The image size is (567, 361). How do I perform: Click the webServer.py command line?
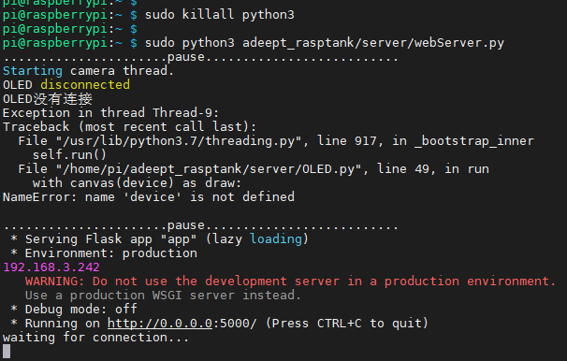[254, 43]
